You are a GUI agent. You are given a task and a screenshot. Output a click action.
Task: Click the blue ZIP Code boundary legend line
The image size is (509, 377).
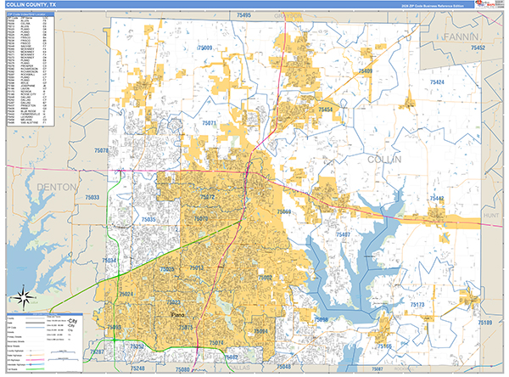pos(35,328)
